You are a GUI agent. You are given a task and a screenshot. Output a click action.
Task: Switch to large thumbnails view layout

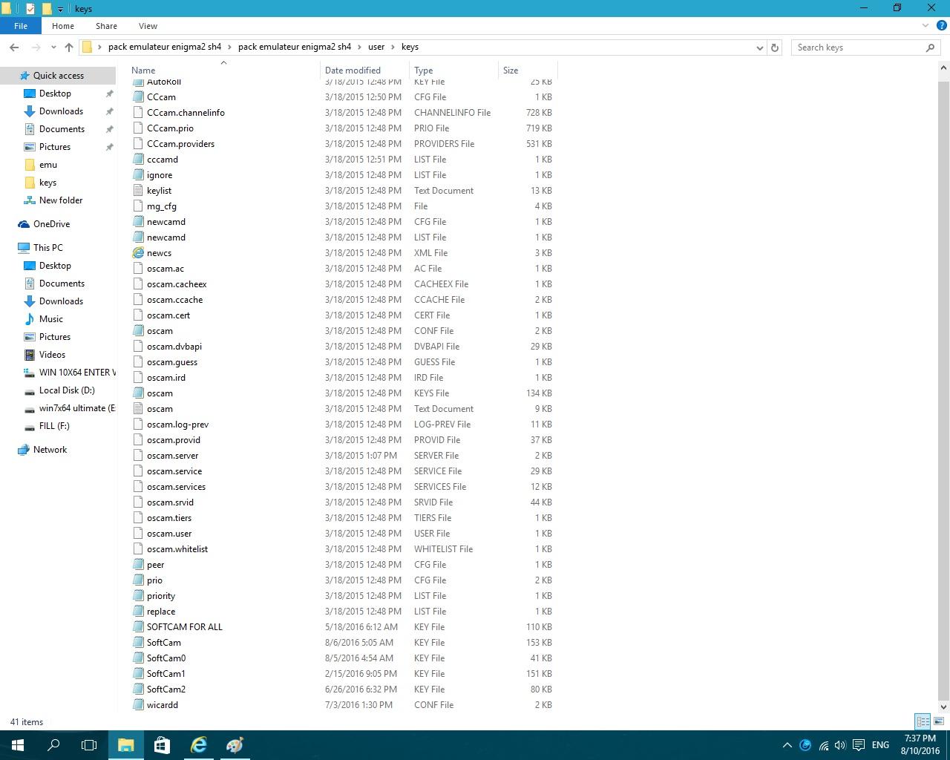tap(939, 721)
